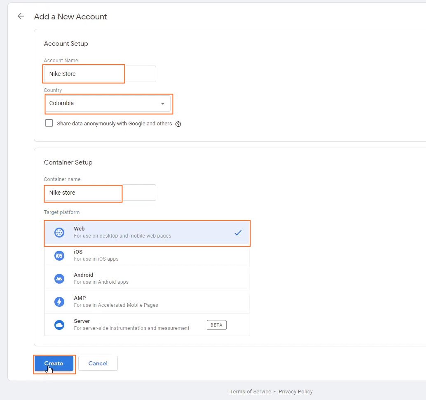The image size is (426, 400).
Task: Open the Terms of Service link
Action: click(250, 392)
